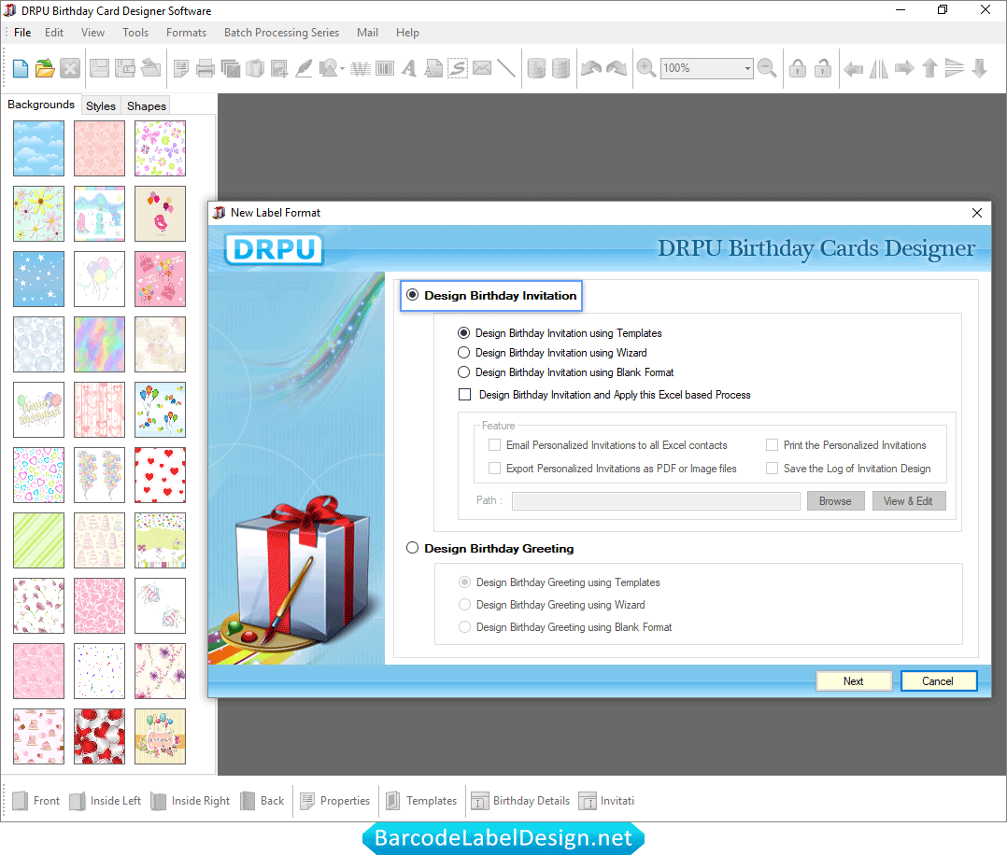The image size is (1007, 855).
Task: Open the File menu
Action: (22, 32)
